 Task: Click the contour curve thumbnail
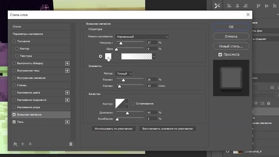coord(120,104)
